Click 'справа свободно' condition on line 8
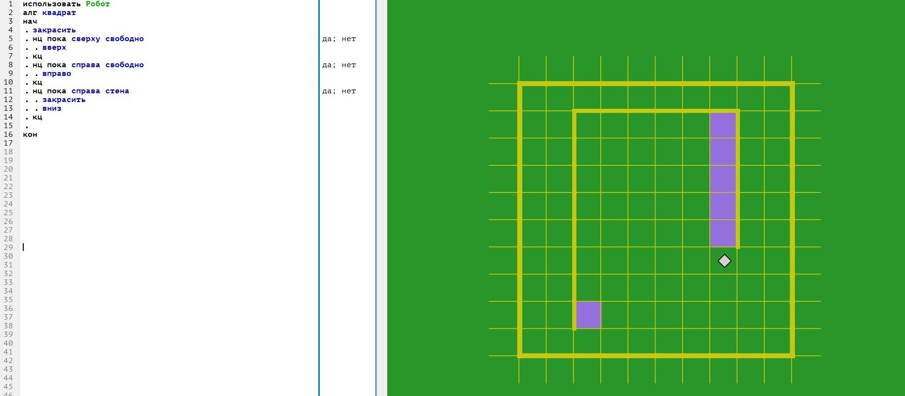The width and height of the screenshot is (905, 396). [108, 65]
